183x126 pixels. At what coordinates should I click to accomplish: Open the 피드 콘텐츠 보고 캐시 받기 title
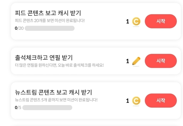[48, 13]
